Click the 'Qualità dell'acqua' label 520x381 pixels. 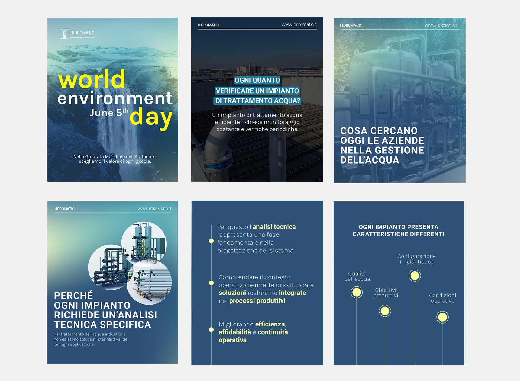pyautogui.click(x=357, y=276)
